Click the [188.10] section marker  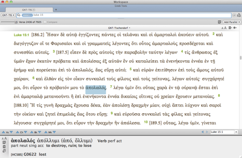point(21,105)
